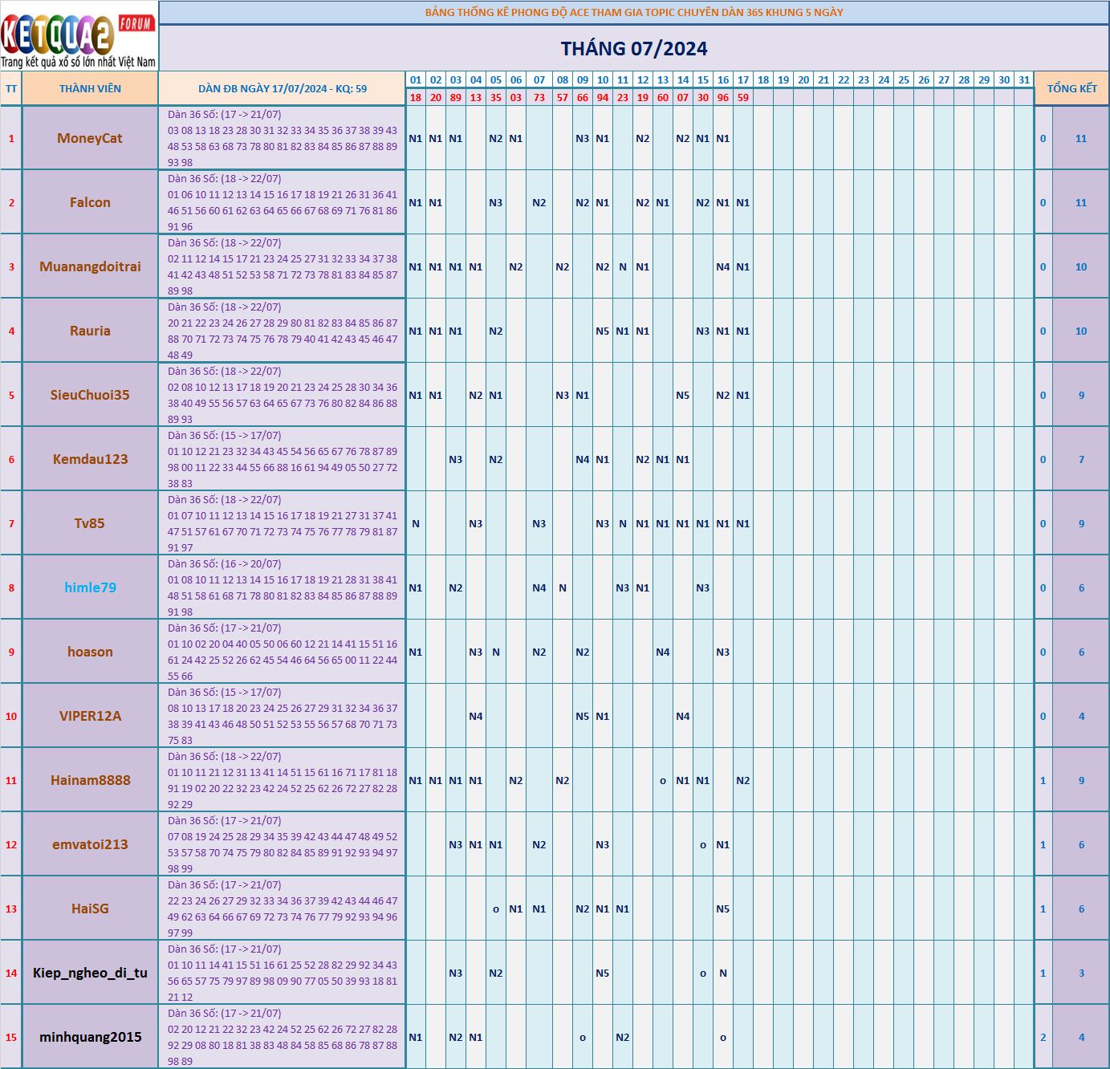Click MoneyCat's total score 11
This screenshot has height=1069, width=1110.
1081,138
